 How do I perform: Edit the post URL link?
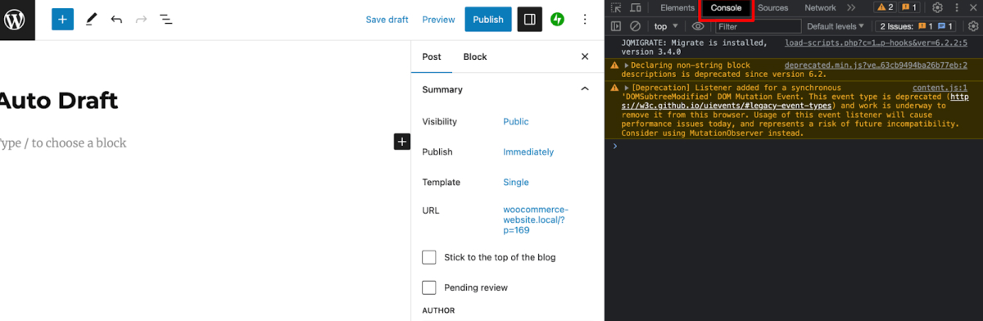(x=535, y=219)
